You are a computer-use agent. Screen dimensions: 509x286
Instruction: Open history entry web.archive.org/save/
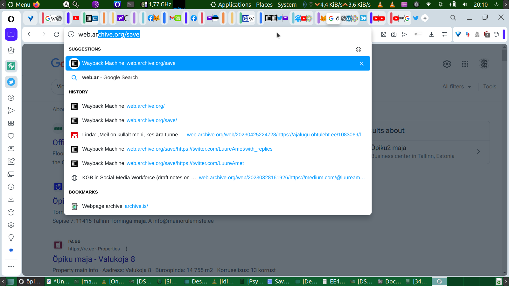218,120
